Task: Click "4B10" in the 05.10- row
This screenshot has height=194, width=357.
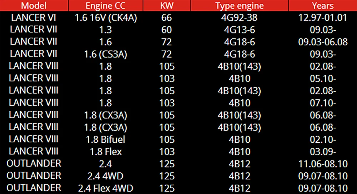Action: click(x=240, y=79)
